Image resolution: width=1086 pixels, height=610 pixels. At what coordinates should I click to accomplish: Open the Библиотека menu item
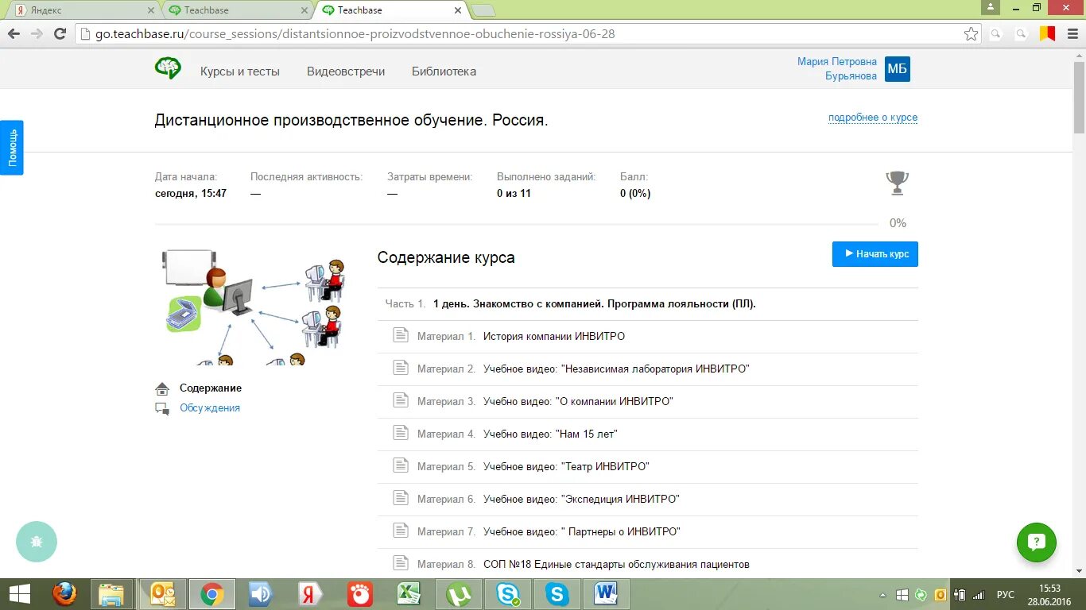coord(444,71)
